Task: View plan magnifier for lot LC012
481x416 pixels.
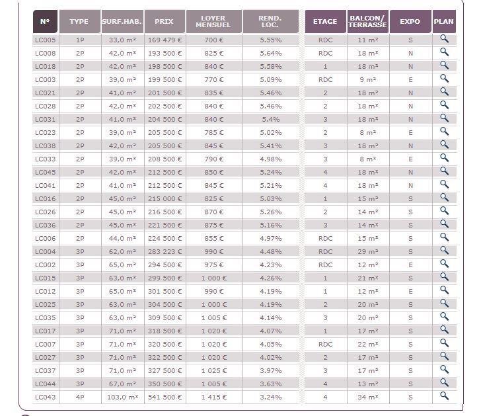Action: [444, 290]
